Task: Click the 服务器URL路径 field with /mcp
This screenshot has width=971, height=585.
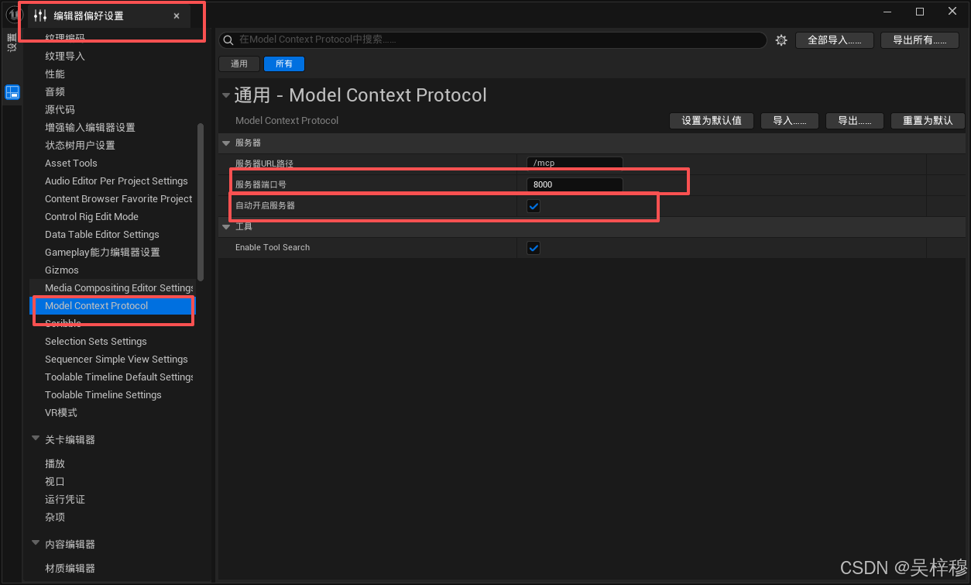Action: coord(575,163)
